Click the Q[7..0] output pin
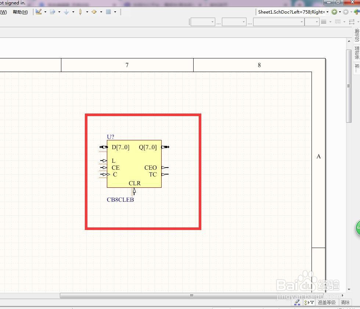The height and width of the screenshot is (309, 360). [x=165, y=147]
